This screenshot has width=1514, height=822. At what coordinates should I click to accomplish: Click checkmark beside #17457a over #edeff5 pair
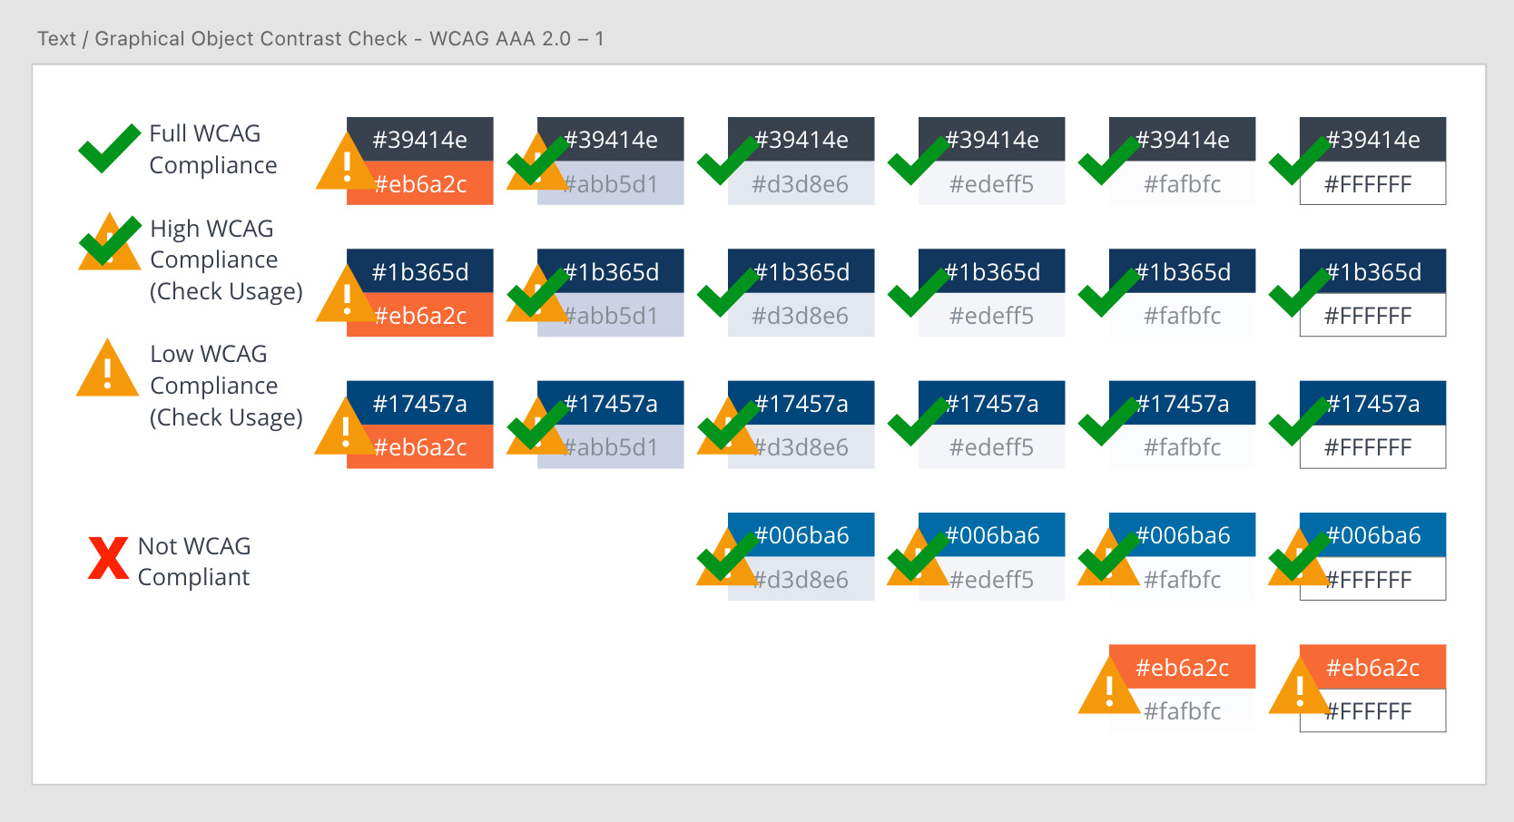point(917,425)
